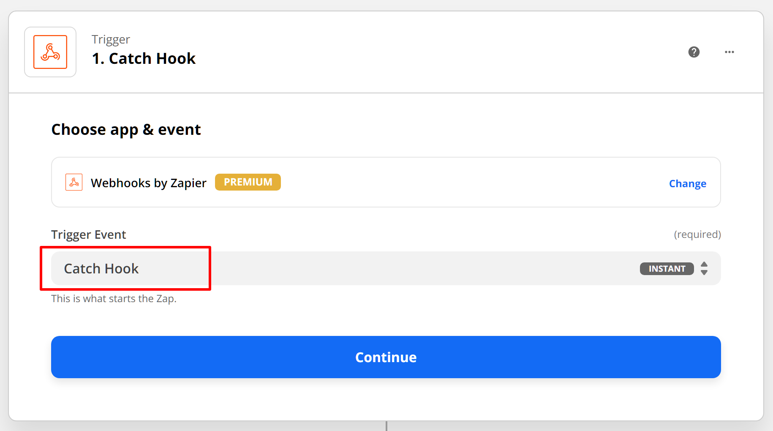Click the orange webhook icon in the app card
773x431 pixels.
point(74,182)
